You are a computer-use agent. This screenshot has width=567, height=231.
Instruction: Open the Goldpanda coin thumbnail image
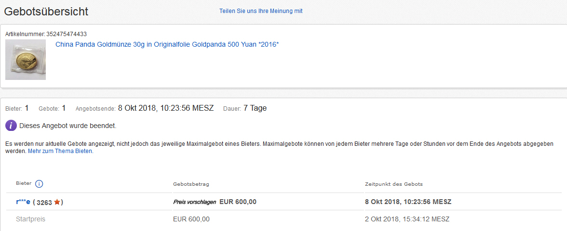25,60
